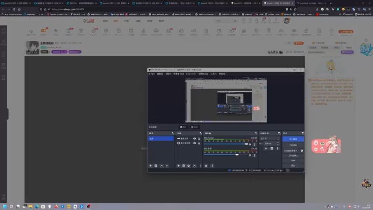Remove selected source with Sources panel trash icon

tap(183, 166)
